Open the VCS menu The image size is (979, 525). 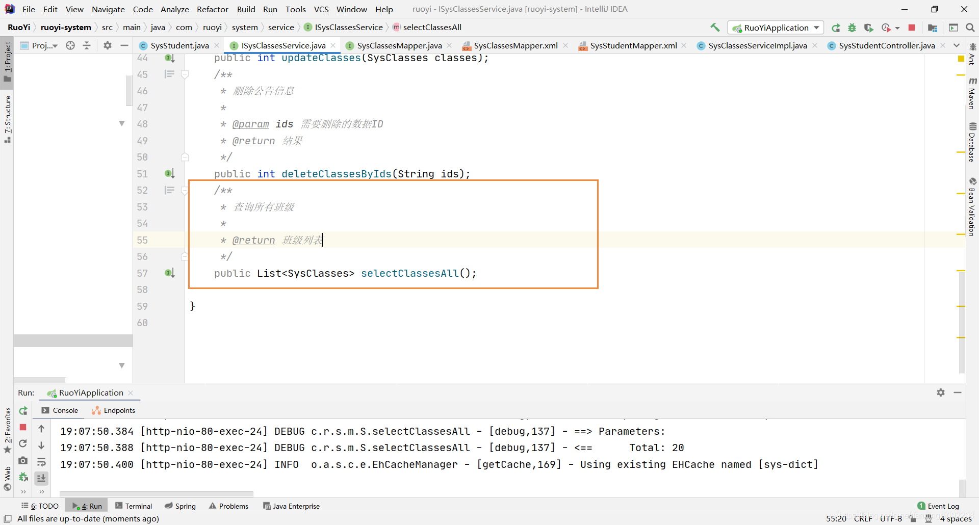[x=321, y=9]
